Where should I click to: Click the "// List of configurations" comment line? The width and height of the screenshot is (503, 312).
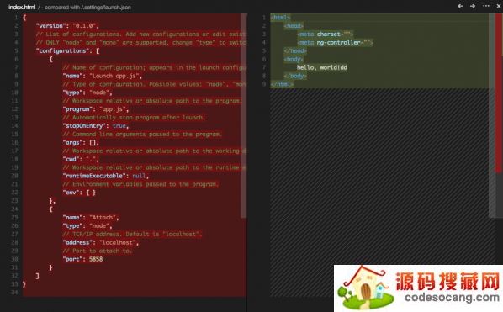(140, 34)
